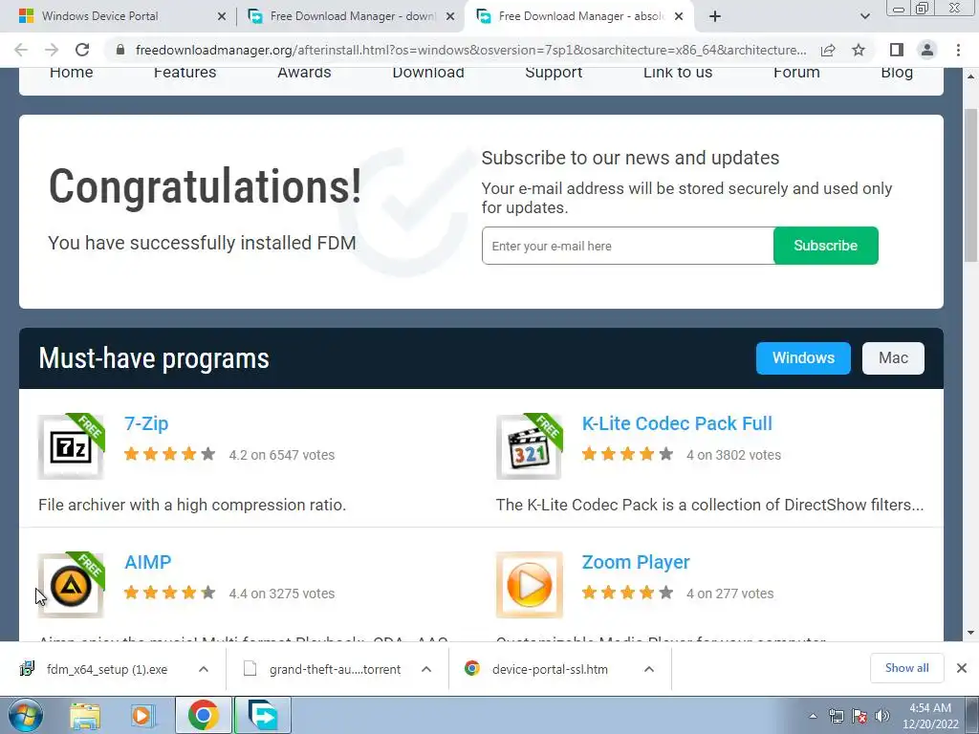Screen dimensions: 979x734
Task: Click the scrollbar down arrow
Action: pyautogui.click(x=971, y=633)
